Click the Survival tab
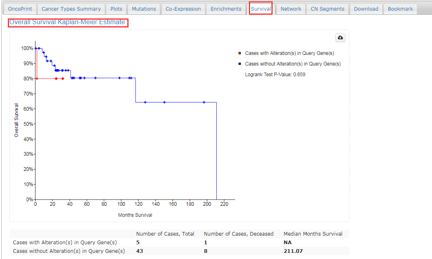The width and height of the screenshot is (432, 259). (261, 9)
